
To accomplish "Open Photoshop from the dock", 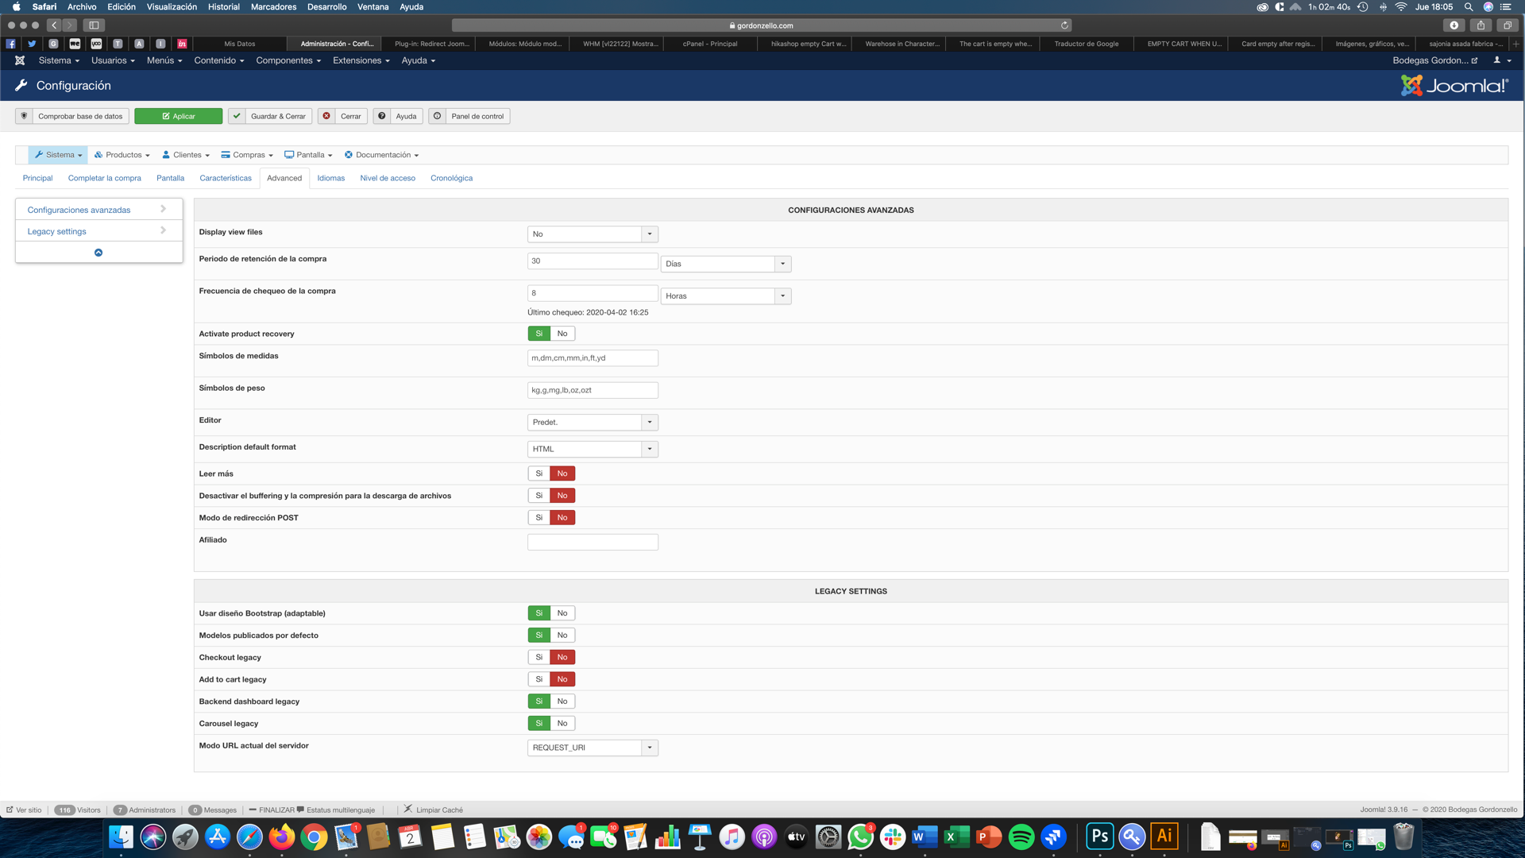I will (1100, 837).
